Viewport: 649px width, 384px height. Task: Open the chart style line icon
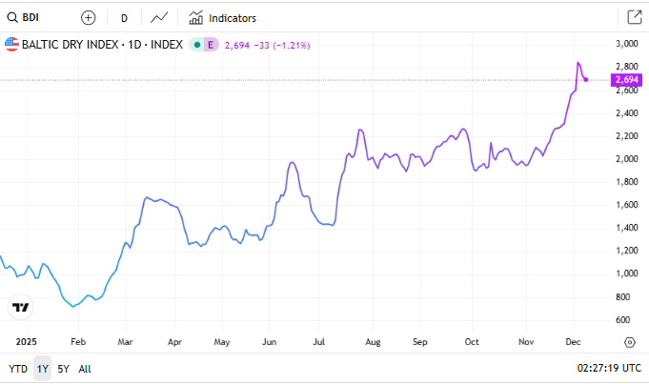(x=159, y=17)
